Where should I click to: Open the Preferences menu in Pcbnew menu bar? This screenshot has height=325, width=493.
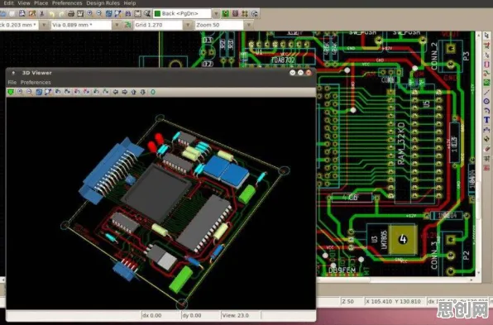click(67, 3)
